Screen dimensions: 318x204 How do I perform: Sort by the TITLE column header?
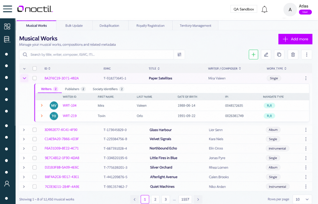coord(154,69)
